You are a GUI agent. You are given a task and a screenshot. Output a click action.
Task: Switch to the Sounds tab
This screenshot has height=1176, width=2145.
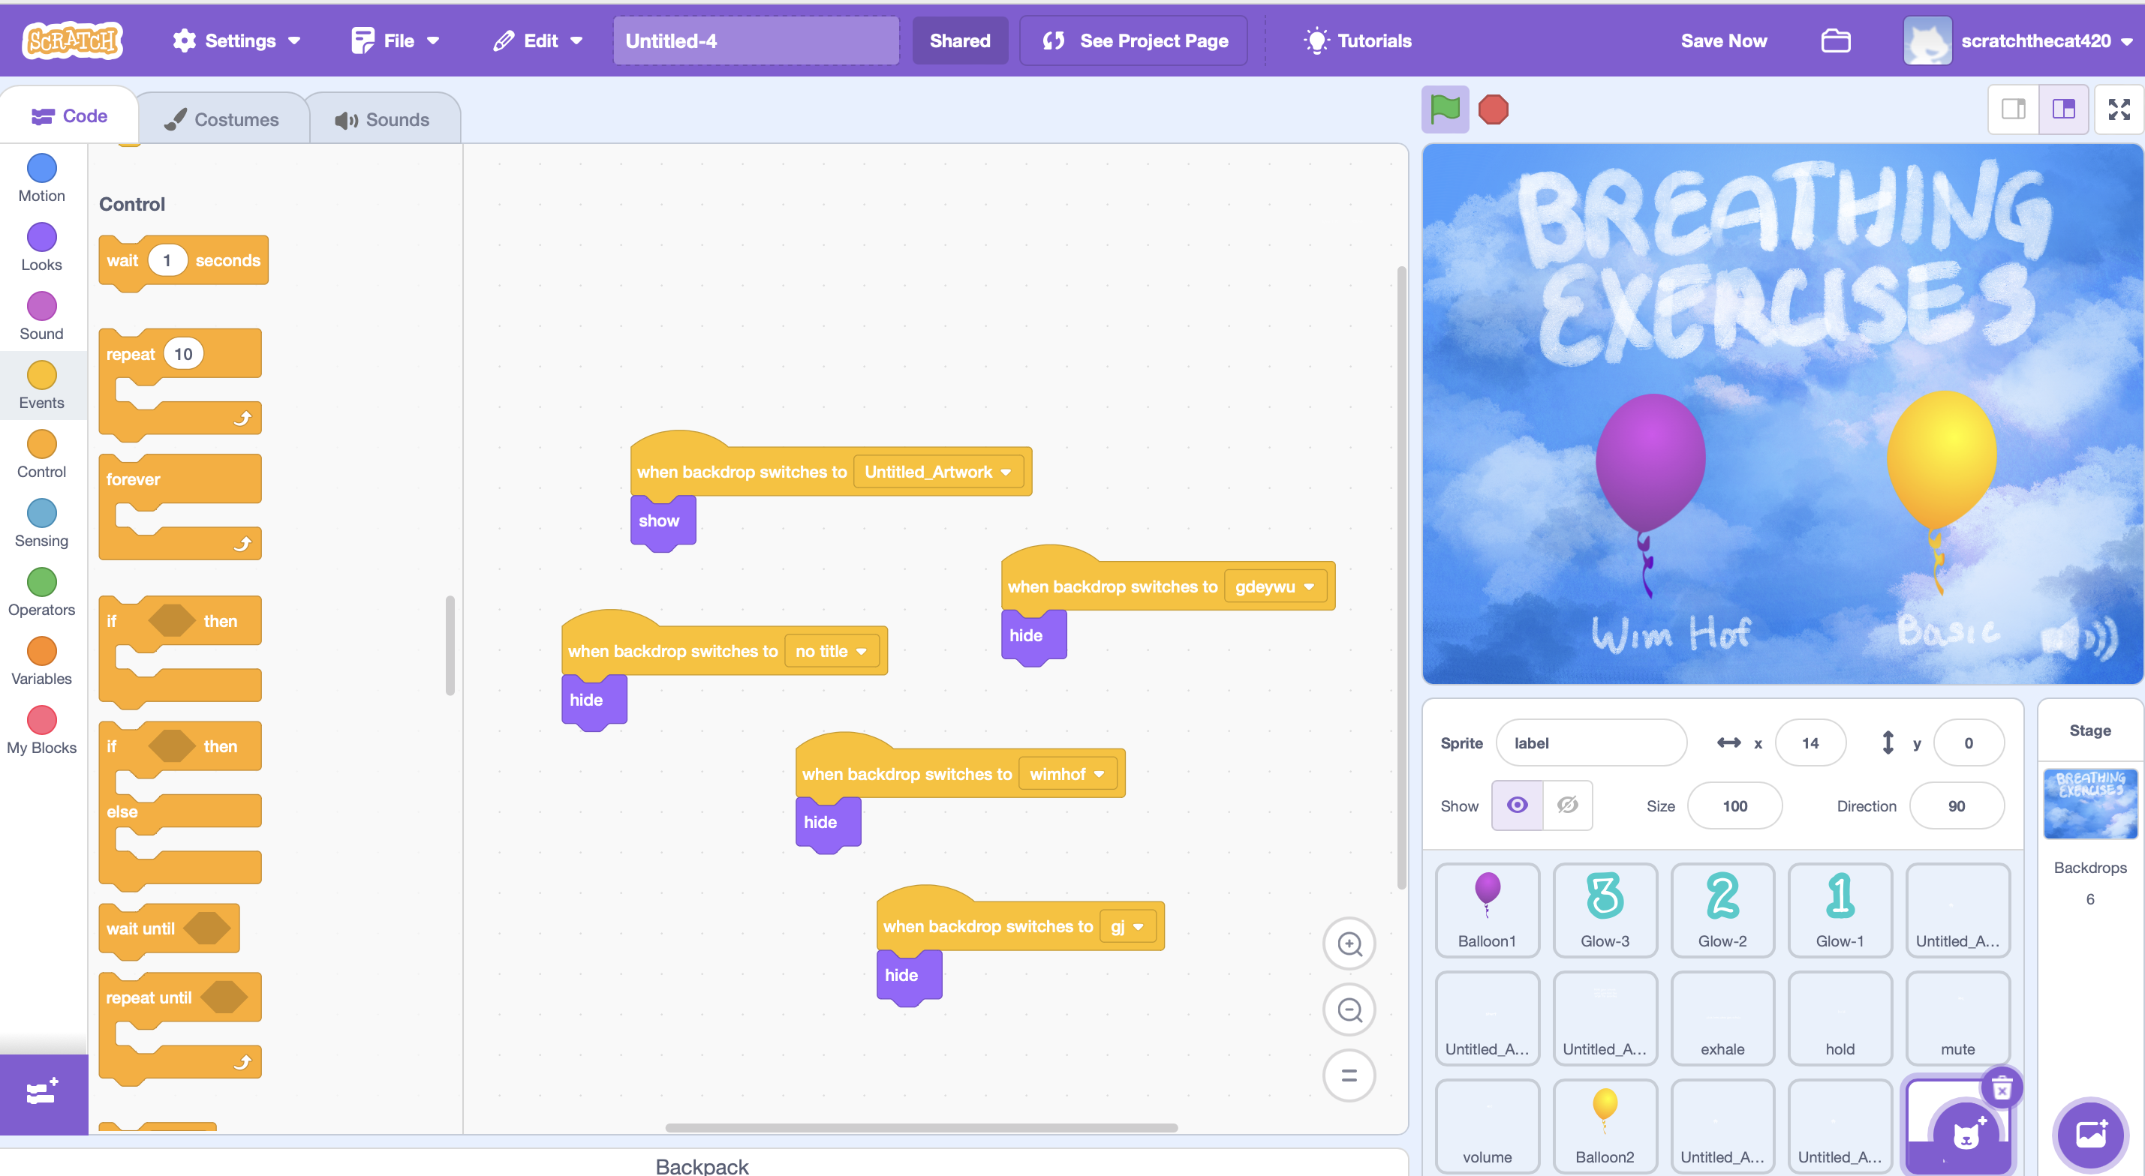click(x=383, y=119)
